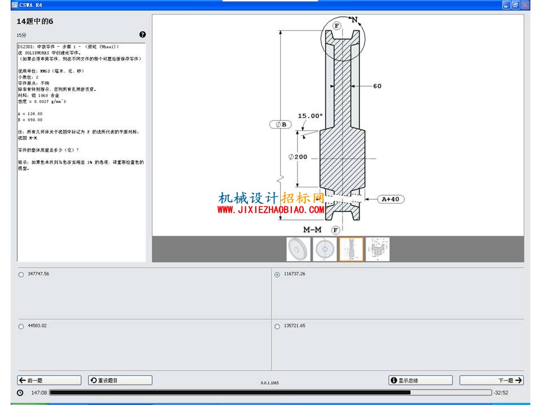
Task: Open the show summary info button
Action: coord(420,380)
